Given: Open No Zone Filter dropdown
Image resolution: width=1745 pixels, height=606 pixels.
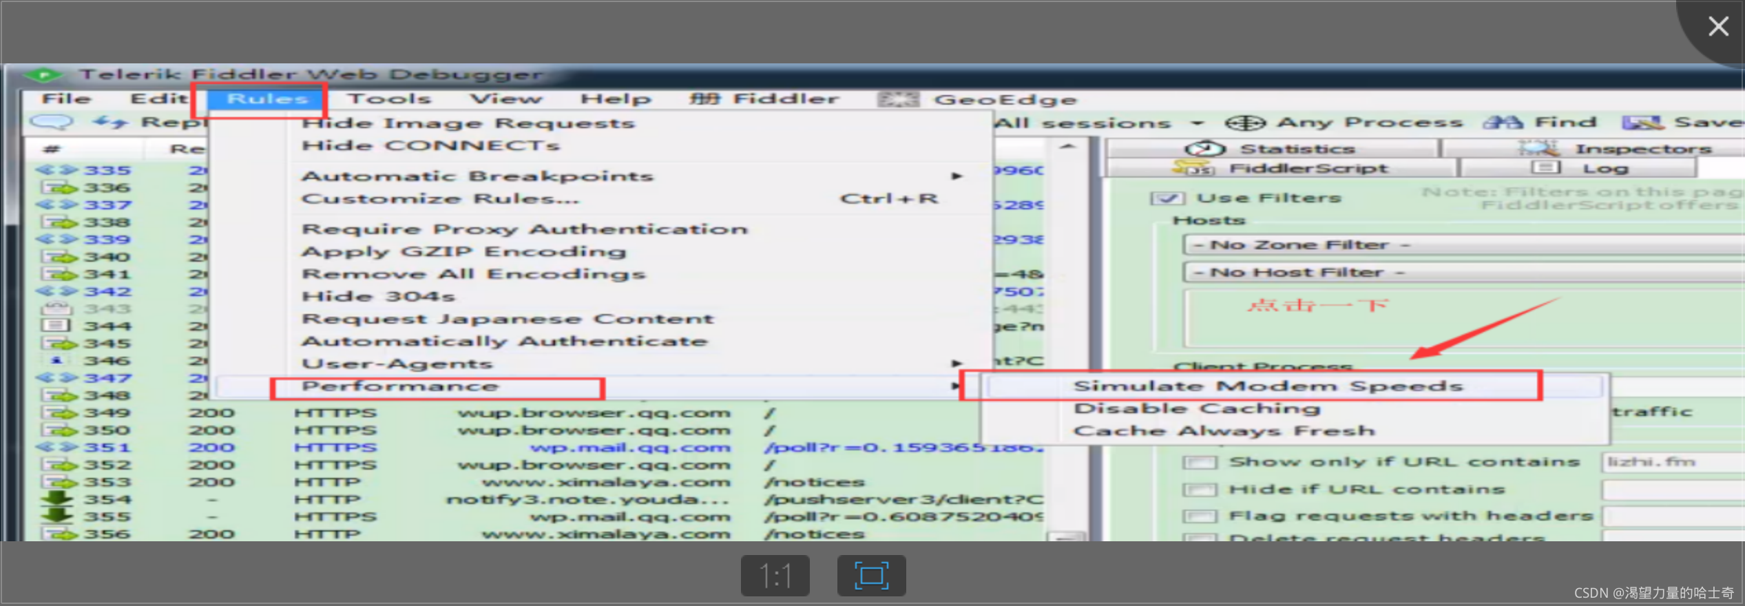Looking at the screenshot, I should pyautogui.click(x=1464, y=245).
